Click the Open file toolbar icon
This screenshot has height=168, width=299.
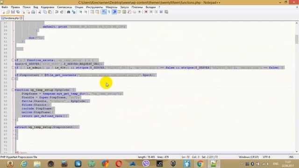click(8, 12)
